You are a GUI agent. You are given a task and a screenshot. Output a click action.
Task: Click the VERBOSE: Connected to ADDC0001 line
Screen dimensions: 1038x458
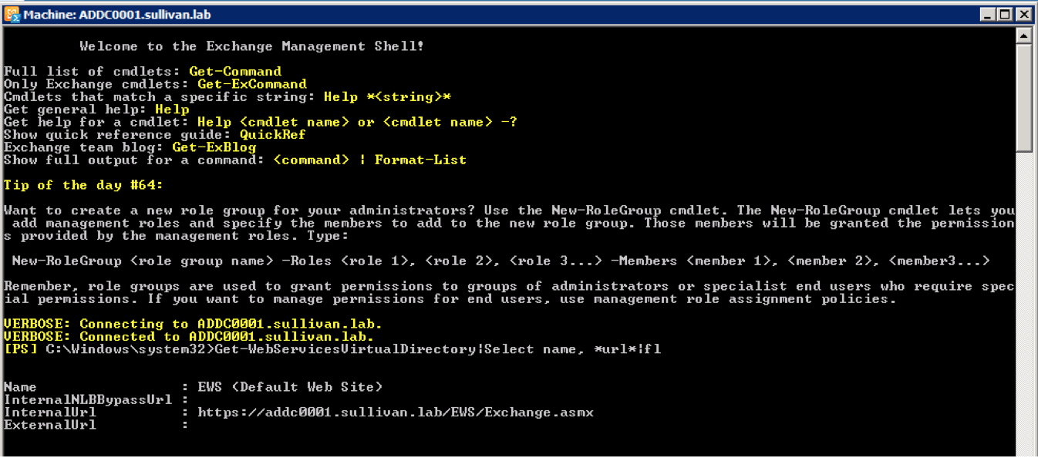(x=189, y=337)
